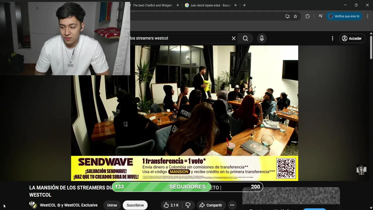
Task: Click the Compartir share button
Action: (211, 205)
